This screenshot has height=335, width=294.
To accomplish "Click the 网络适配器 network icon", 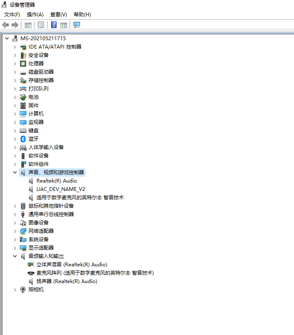I will (x=23, y=231).
